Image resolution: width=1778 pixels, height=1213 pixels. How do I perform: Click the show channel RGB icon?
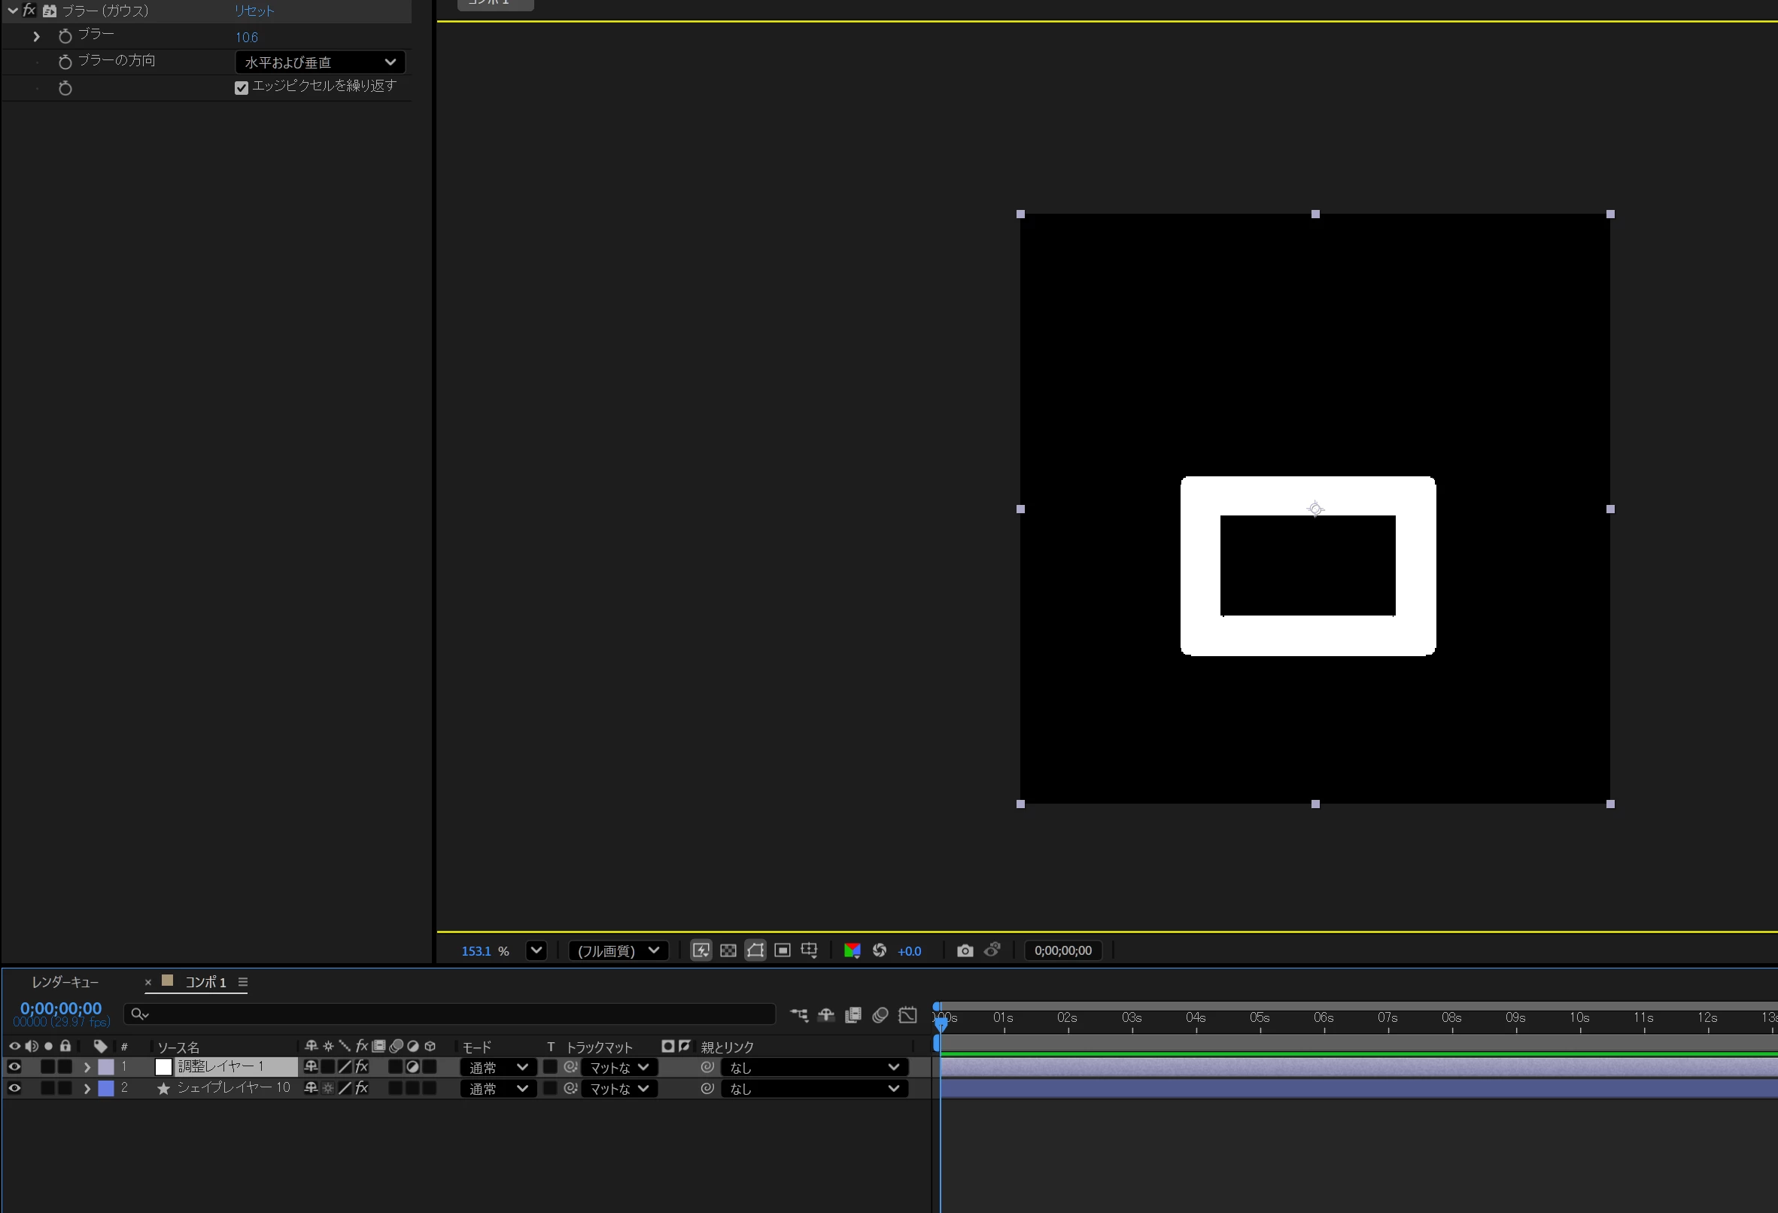coord(852,950)
